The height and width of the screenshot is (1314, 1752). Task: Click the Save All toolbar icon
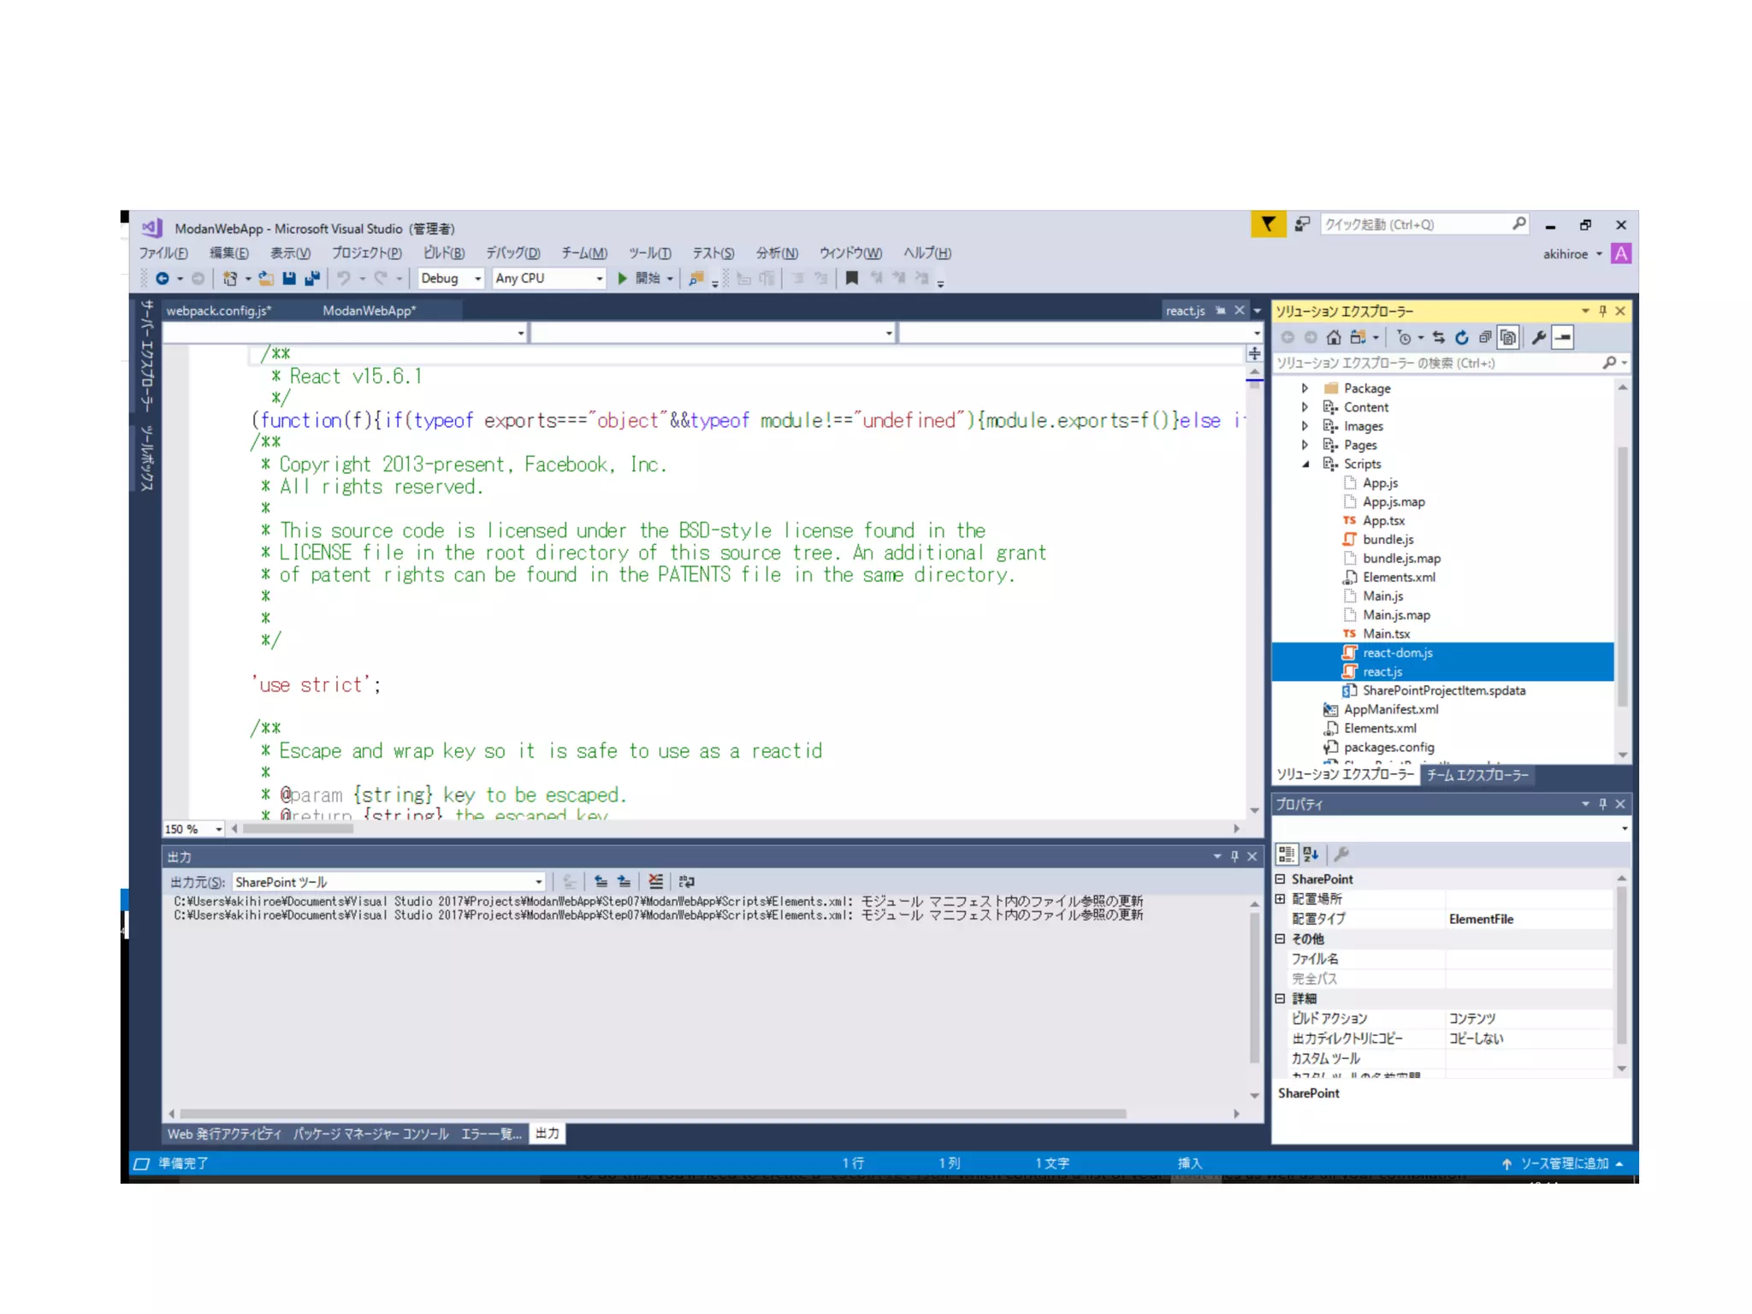tap(312, 278)
